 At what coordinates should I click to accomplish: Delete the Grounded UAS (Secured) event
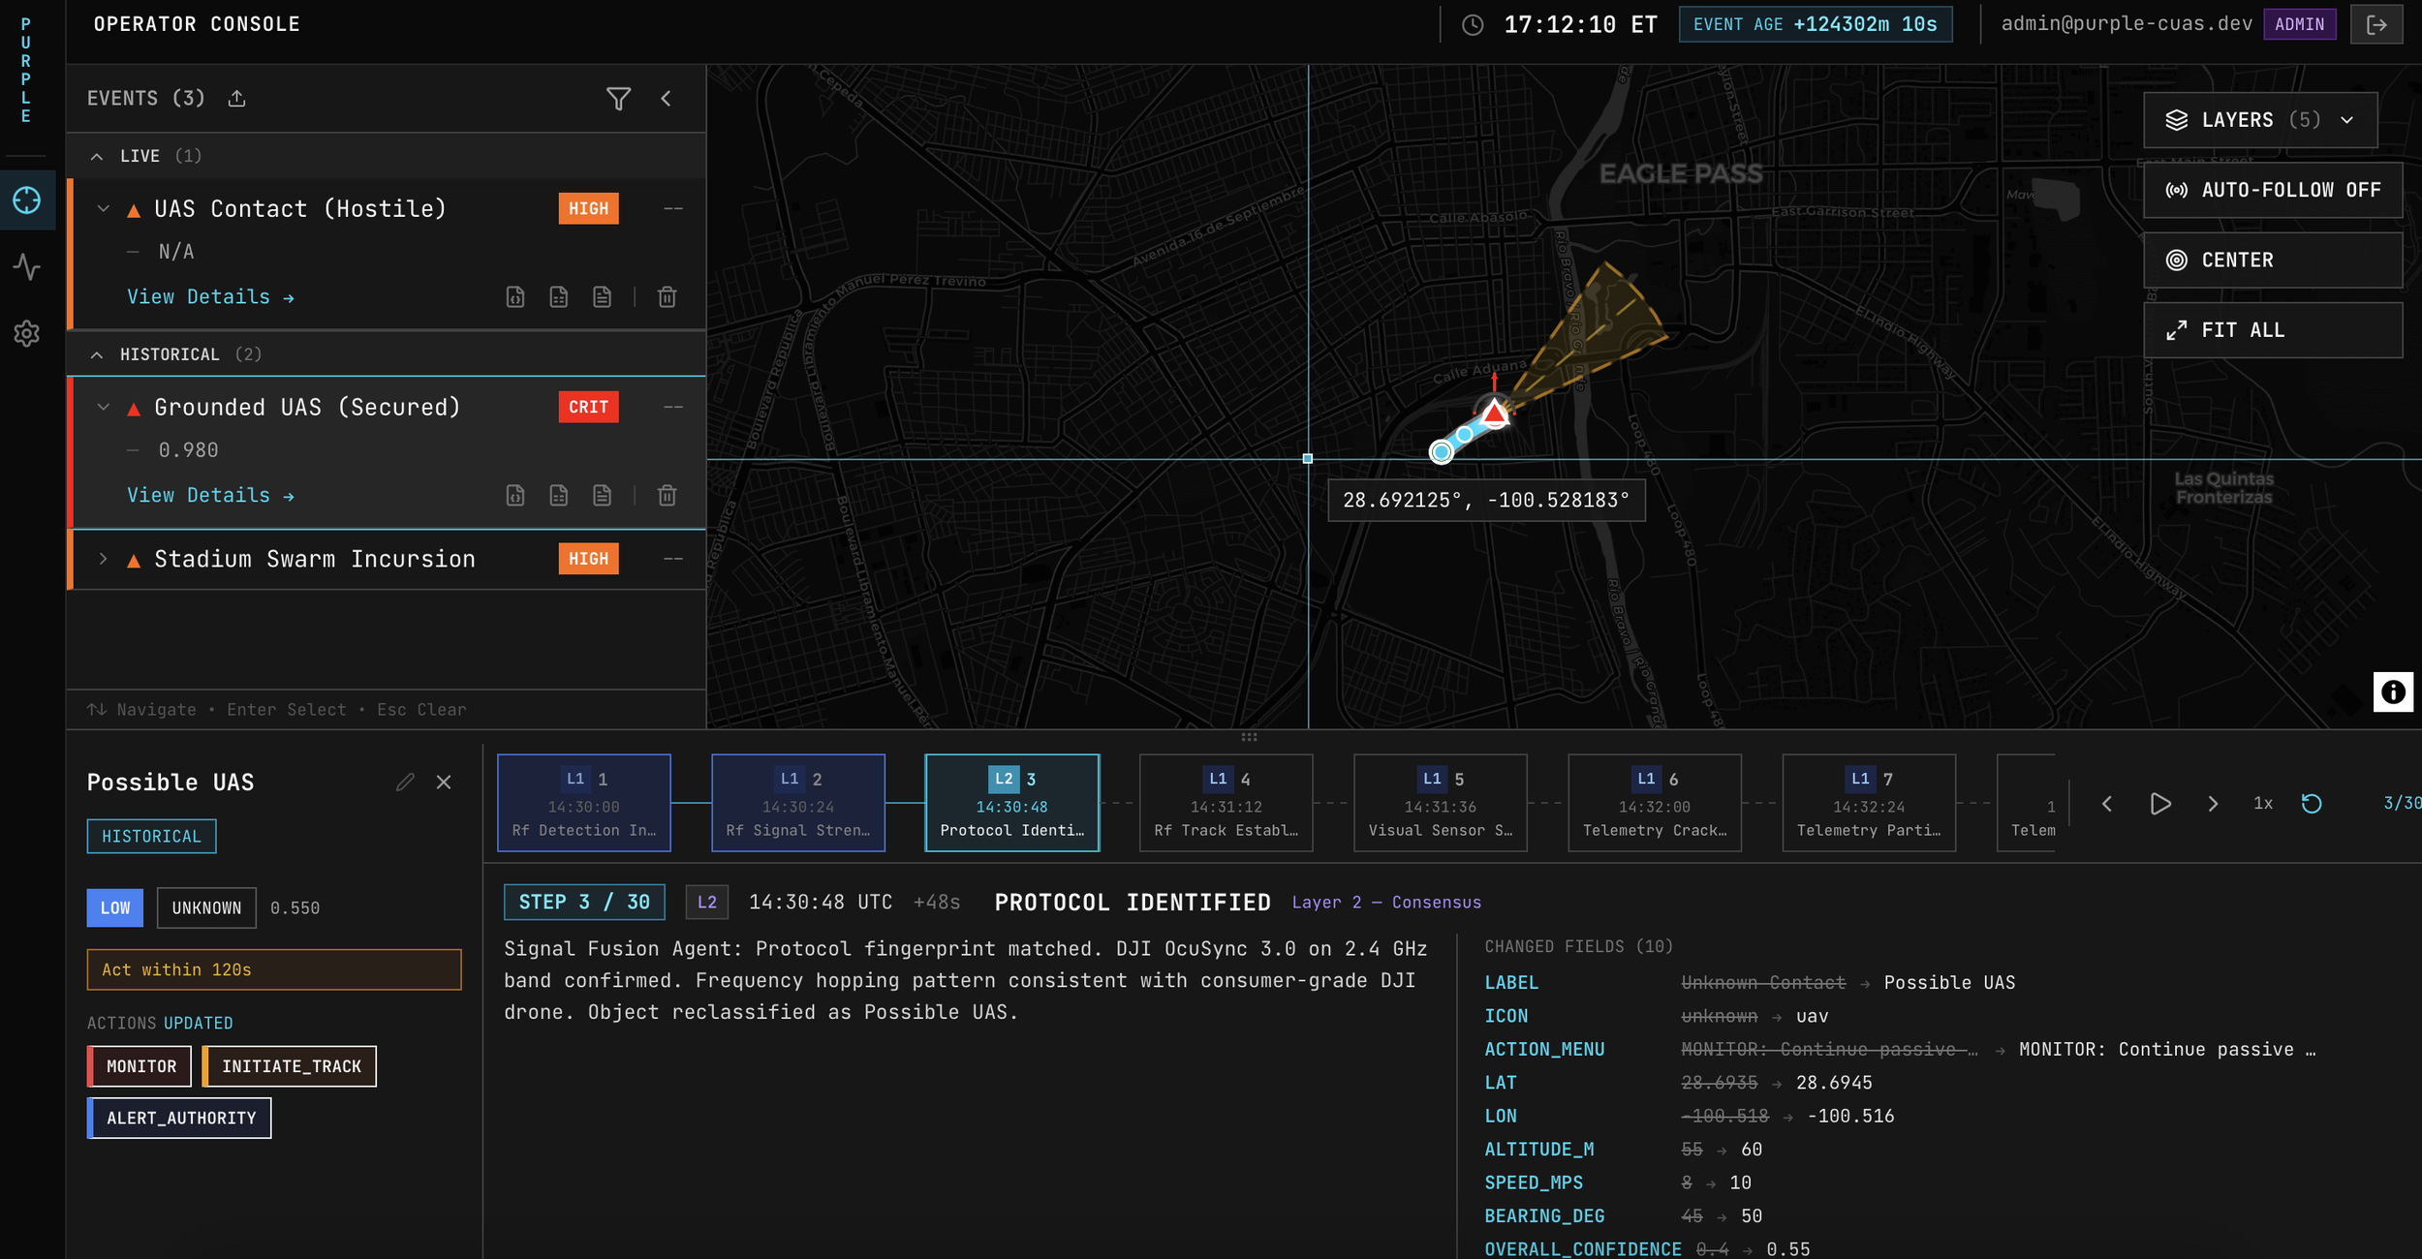[x=668, y=496]
